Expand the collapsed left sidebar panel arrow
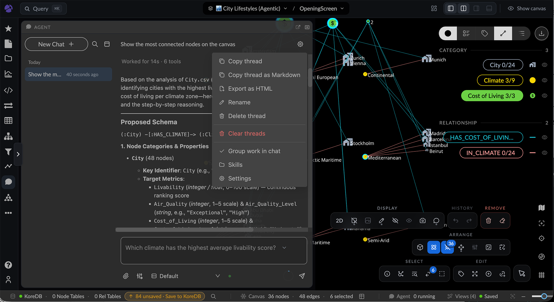 pos(18,154)
